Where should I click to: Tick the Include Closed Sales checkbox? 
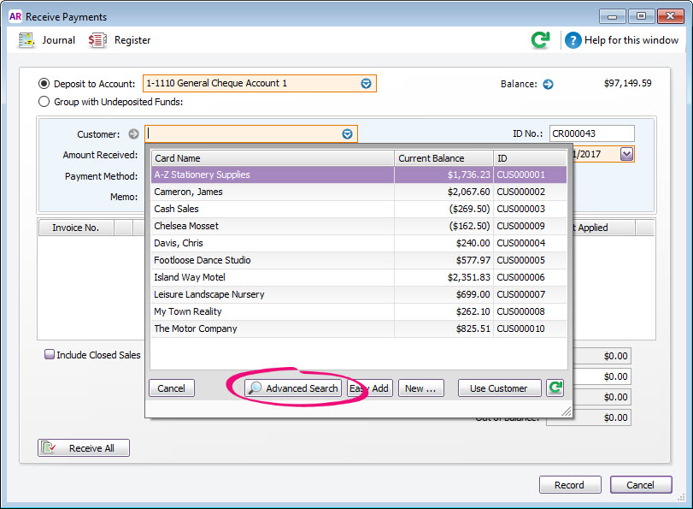(50, 354)
